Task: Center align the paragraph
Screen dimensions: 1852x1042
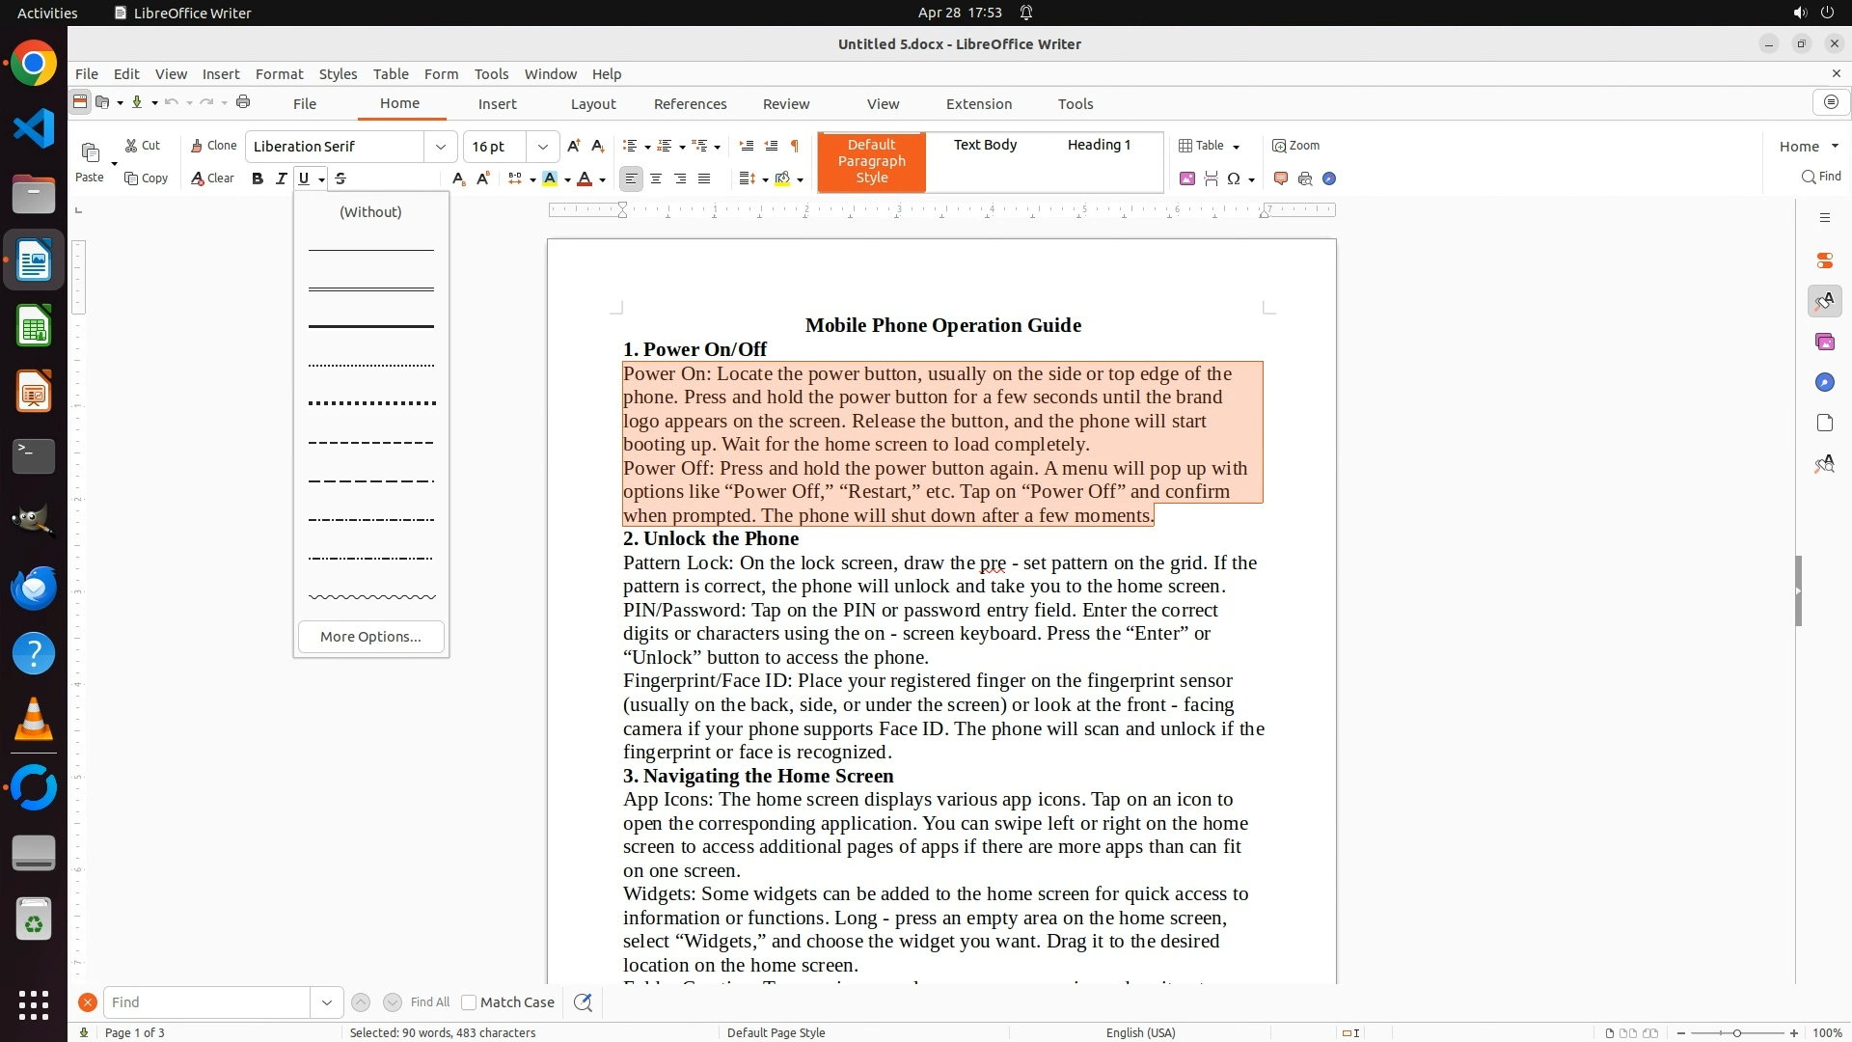Action: pos(656,178)
